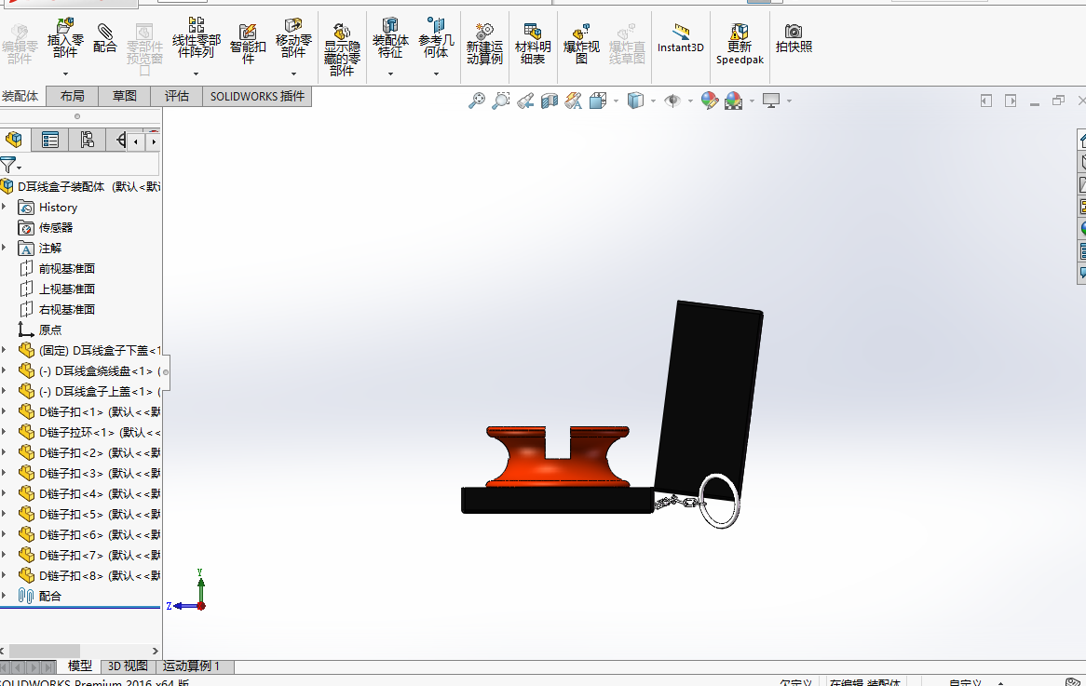Viewport: 1086px width, 686px height.
Task: Switch to the 装配体 ribbon tab
Action: pos(20,96)
